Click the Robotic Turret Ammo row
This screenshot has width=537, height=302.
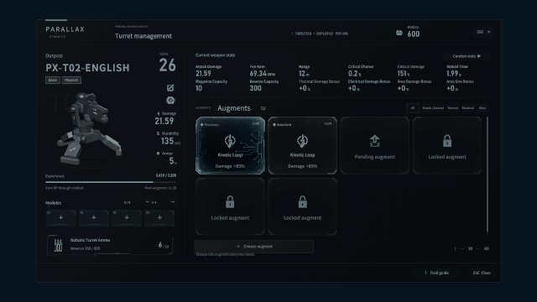[x=110, y=245]
